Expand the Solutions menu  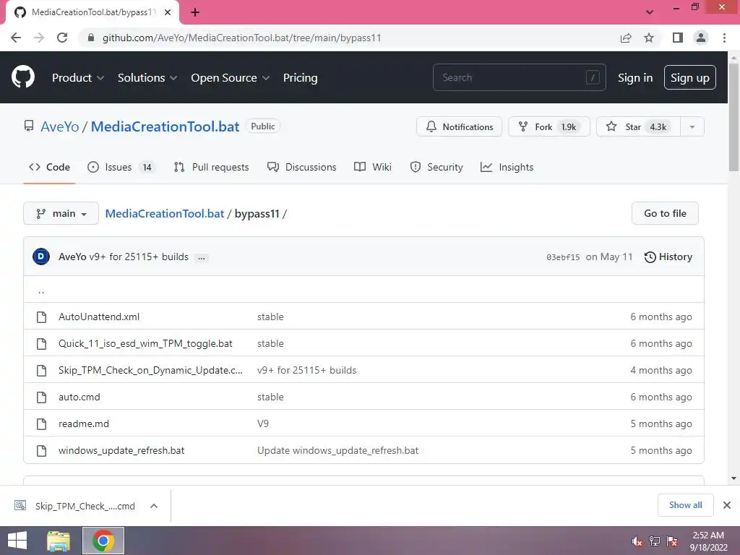tap(147, 77)
